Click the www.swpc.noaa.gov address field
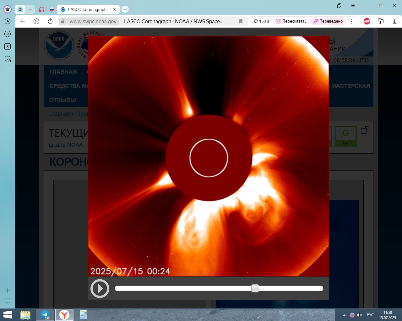The height and width of the screenshot is (321, 402). [x=93, y=21]
